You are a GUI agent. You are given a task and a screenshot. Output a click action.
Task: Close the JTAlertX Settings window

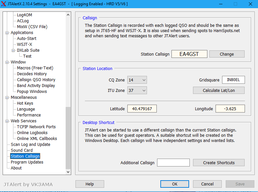coord(250,4)
